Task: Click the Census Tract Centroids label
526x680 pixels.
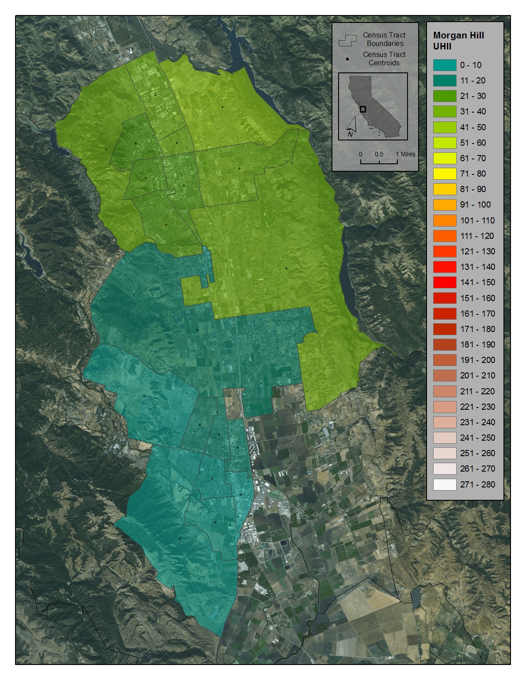Action: coord(384,59)
